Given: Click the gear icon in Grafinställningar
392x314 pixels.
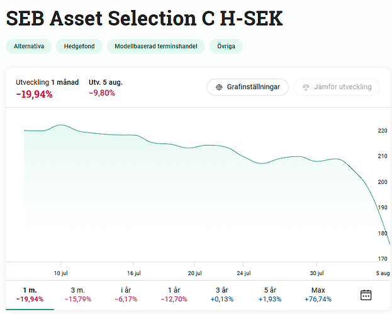Looking at the screenshot, I should (219, 87).
